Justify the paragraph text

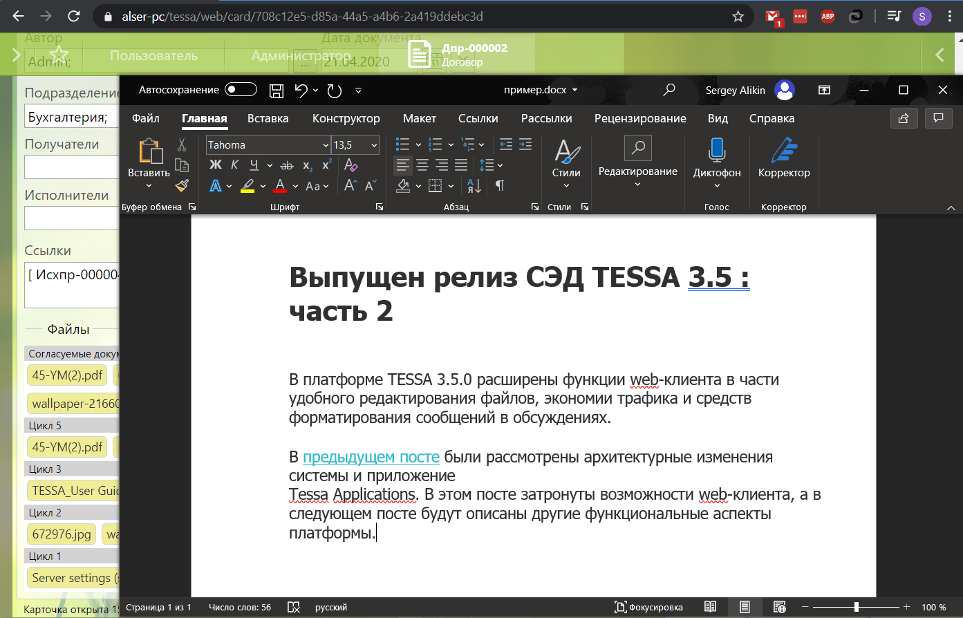point(461,165)
